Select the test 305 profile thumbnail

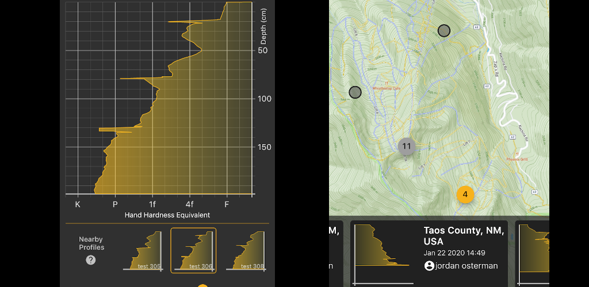143,250
